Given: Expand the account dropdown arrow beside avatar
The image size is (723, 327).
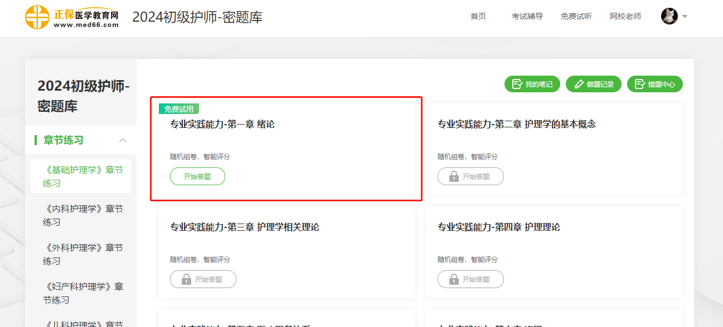Looking at the screenshot, I should [685, 16].
